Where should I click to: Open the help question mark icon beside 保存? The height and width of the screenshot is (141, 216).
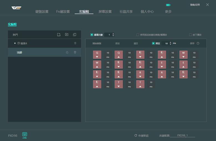198,43
